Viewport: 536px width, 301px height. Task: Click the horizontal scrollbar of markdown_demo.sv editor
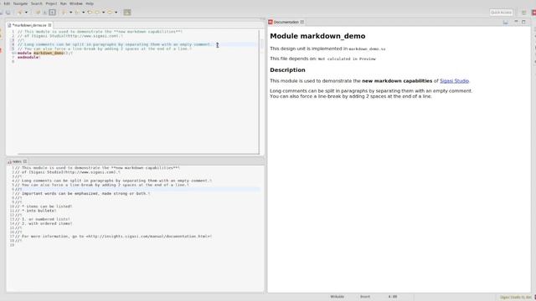pos(138,154)
